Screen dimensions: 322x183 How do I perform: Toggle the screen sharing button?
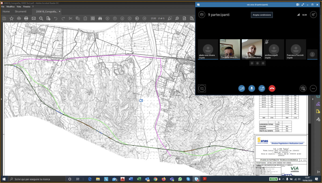coord(262,88)
